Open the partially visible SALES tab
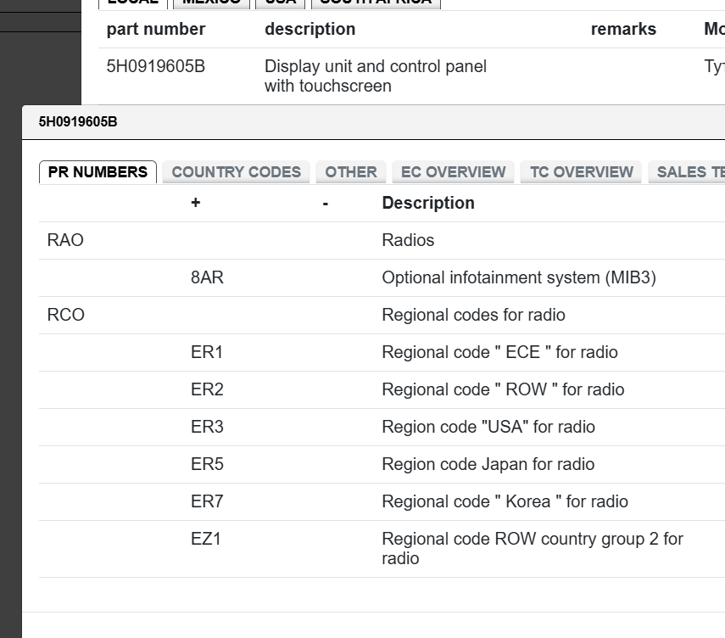The image size is (725, 638). 689,172
